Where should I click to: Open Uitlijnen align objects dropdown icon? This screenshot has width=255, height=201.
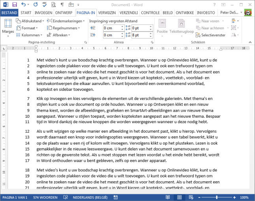[235, 21]
